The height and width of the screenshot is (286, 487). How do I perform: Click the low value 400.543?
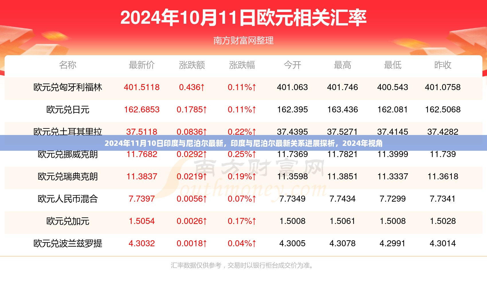click(392, 87)
